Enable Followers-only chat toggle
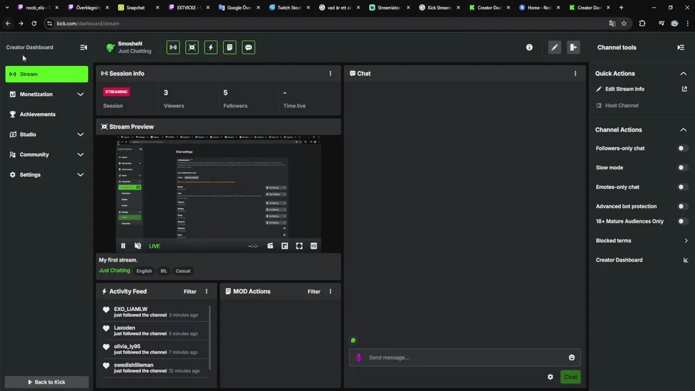The image size is (695, 391). click(x=683, y=148)
